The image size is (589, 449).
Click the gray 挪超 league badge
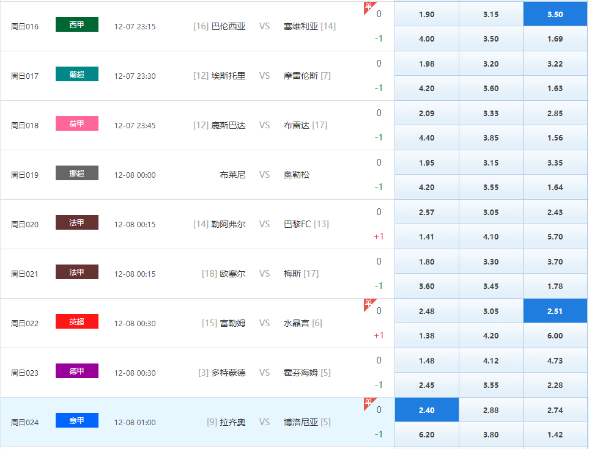[x=76, y=173]
